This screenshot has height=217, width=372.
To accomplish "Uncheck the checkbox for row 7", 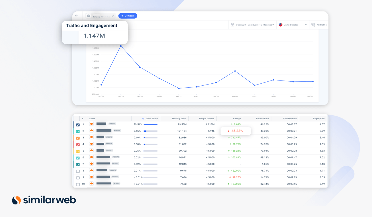I will [x=78, y=164].
